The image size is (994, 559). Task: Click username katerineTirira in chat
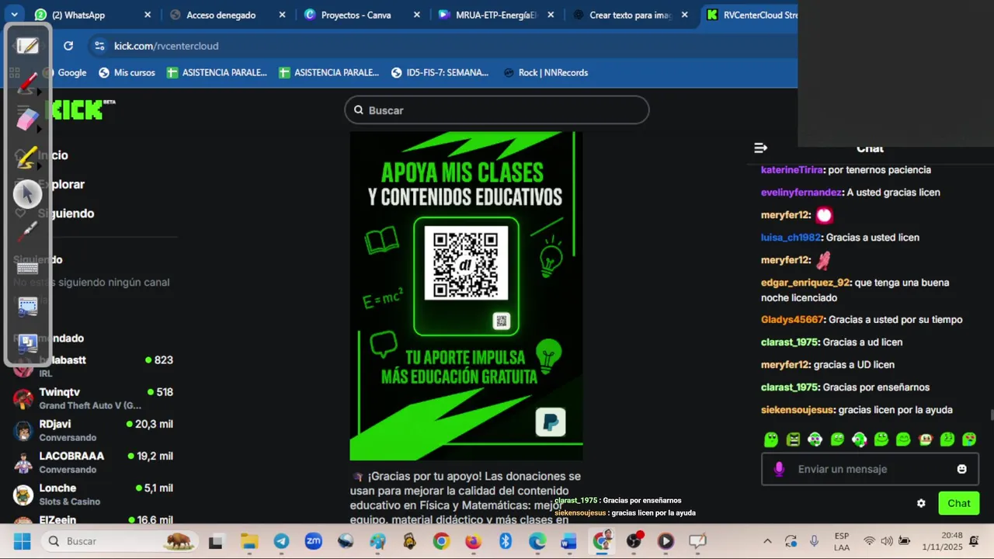[791, 169]
